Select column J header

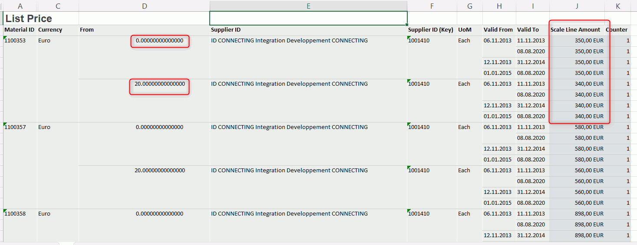tap(577, 6)
